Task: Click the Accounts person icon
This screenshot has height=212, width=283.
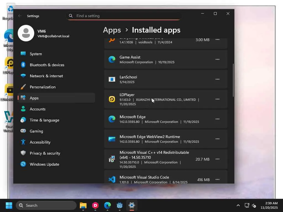Action: click(x=23, y=109)
